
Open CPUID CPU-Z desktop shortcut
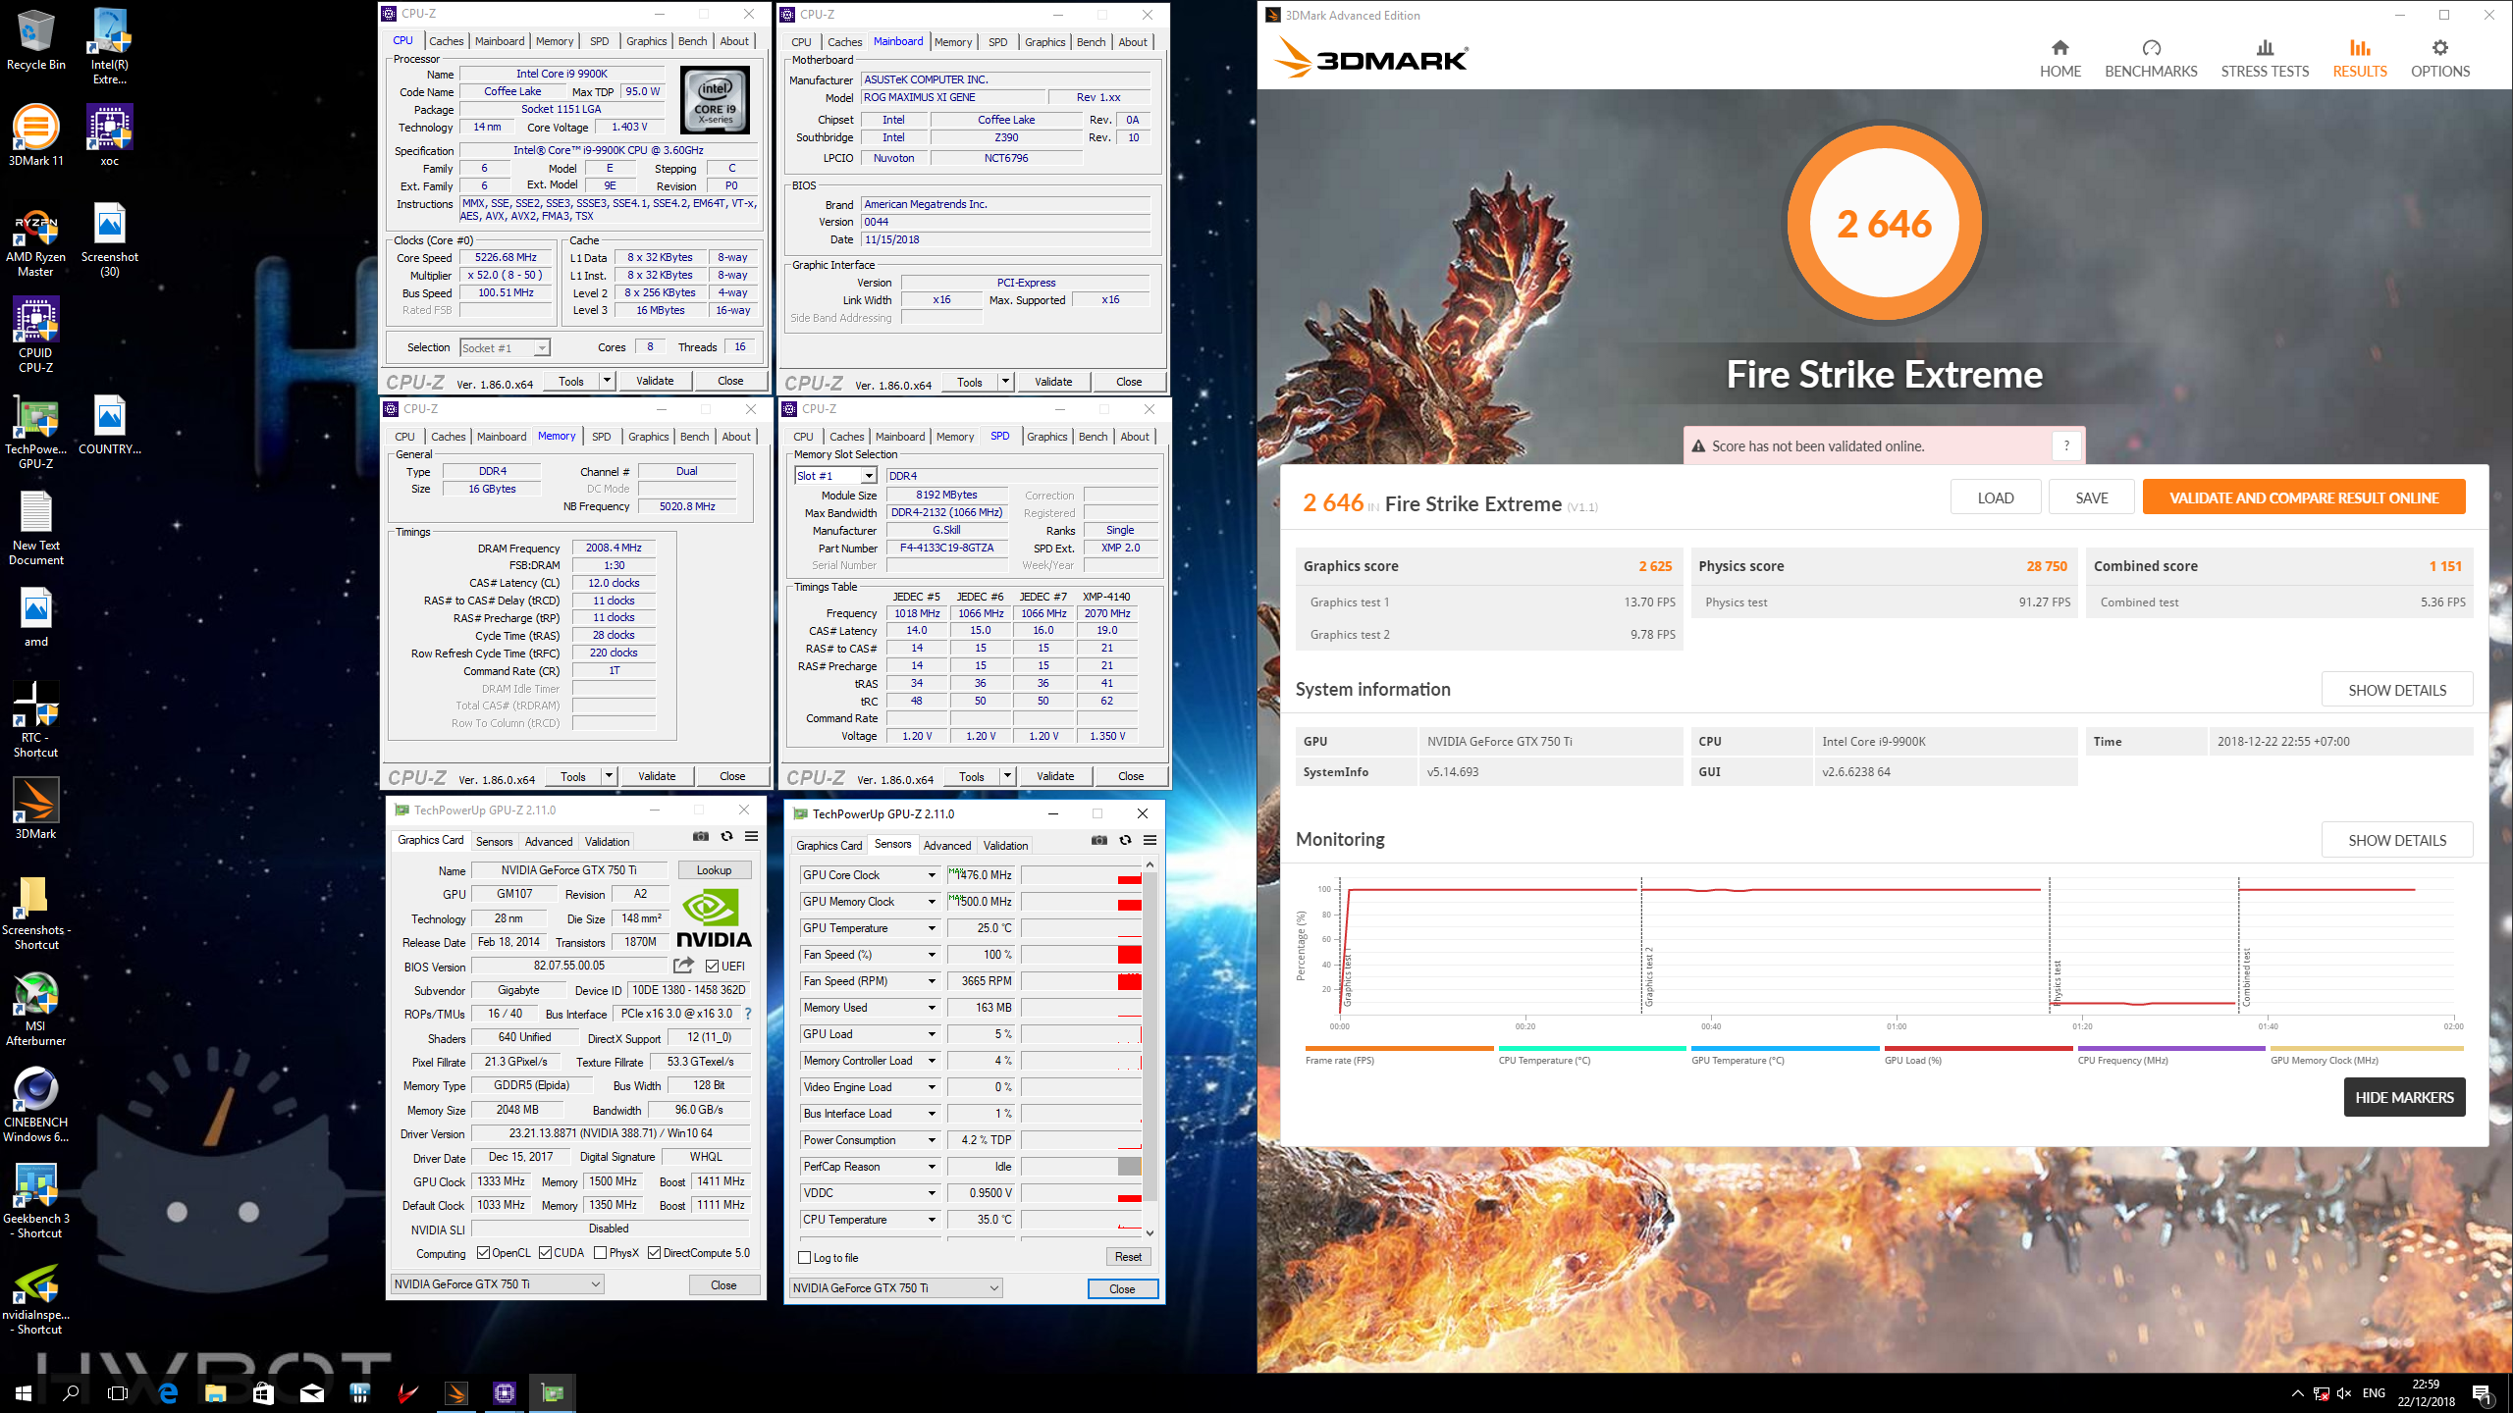[x=36, y=336]
